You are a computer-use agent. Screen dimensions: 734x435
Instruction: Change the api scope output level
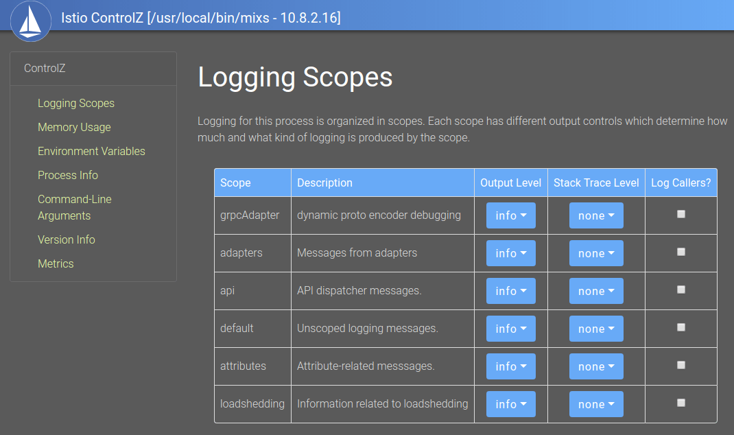click(x=510, y=291)
